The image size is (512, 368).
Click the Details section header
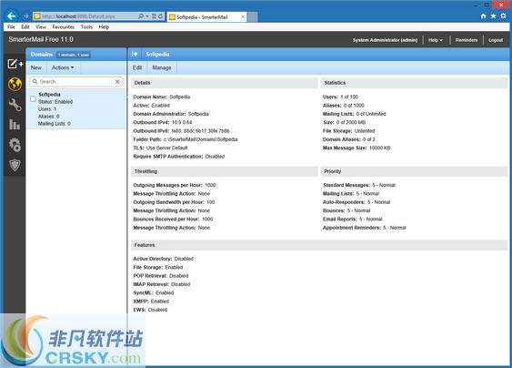(x=225, y=83)
